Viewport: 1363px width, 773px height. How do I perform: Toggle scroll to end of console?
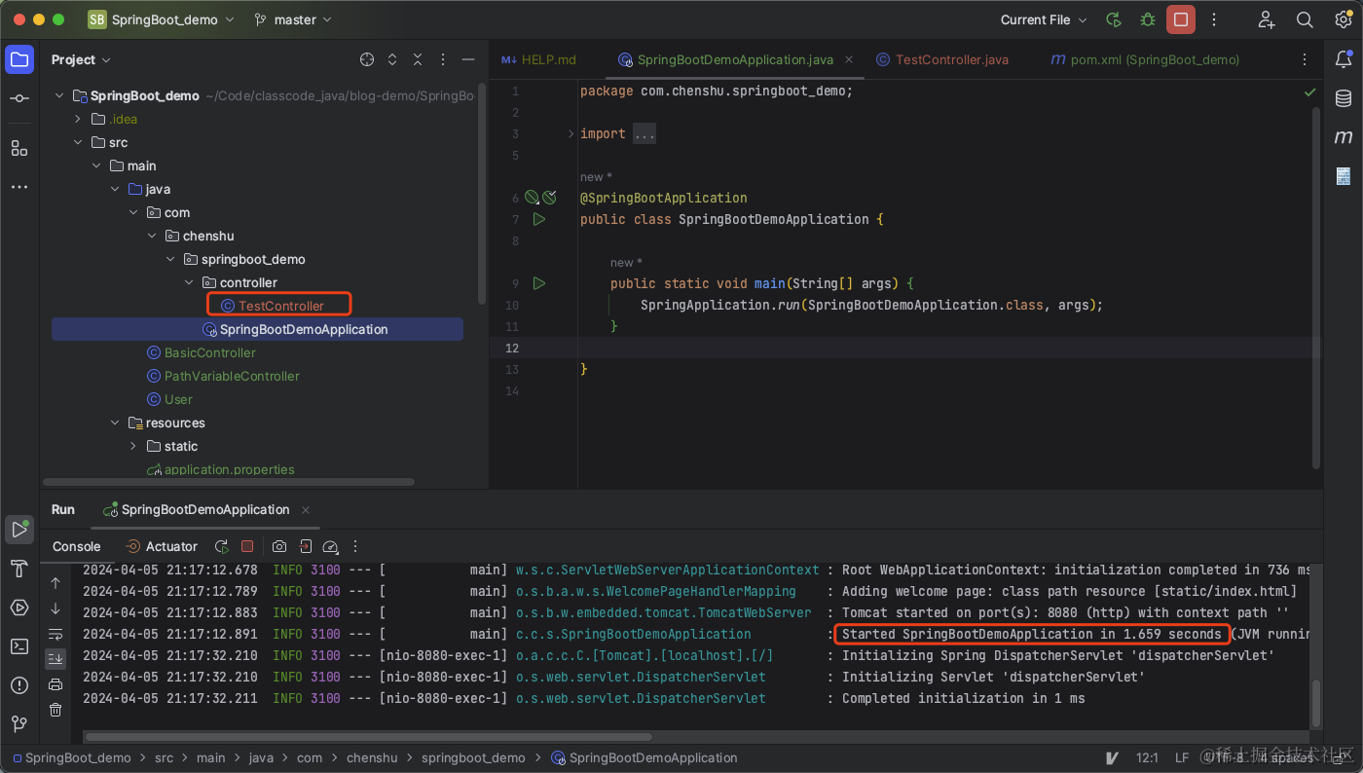point(55,659)
